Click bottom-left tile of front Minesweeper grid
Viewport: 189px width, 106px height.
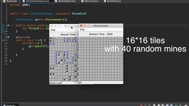[x=80, y=79]
